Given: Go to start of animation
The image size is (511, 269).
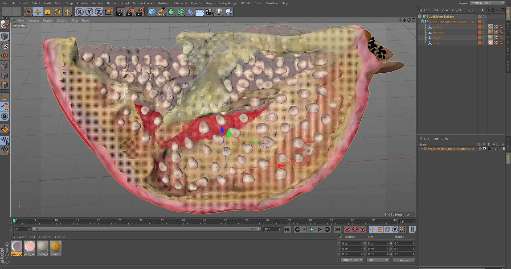Looking at the screenshot, I should click(287, 229).
